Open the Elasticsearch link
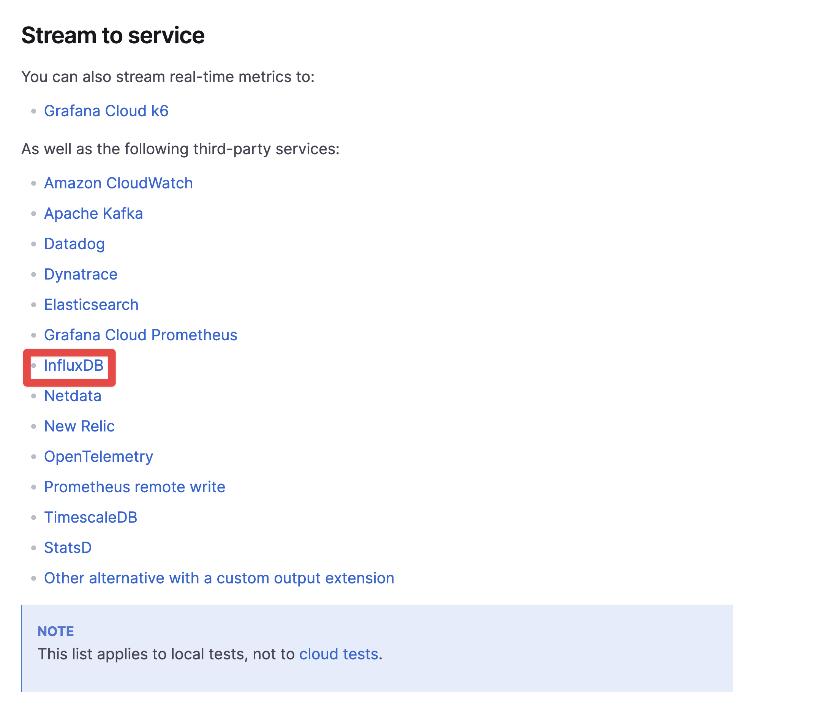Viewport: 825px width, 711px height. pyautogui.click(x=91, y=305)
